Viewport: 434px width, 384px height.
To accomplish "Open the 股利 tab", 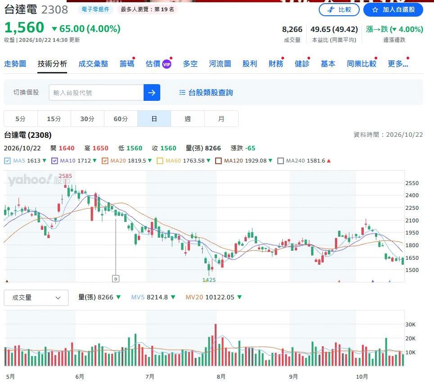I will coord(250,63).
